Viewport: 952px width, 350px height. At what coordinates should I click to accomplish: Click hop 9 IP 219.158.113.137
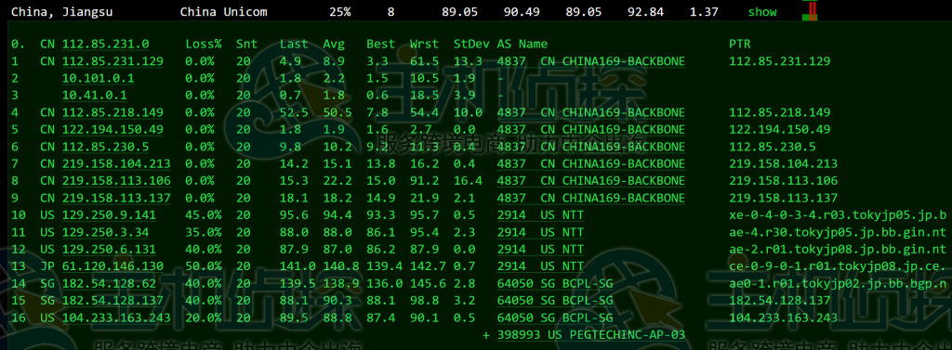point(116,198)
